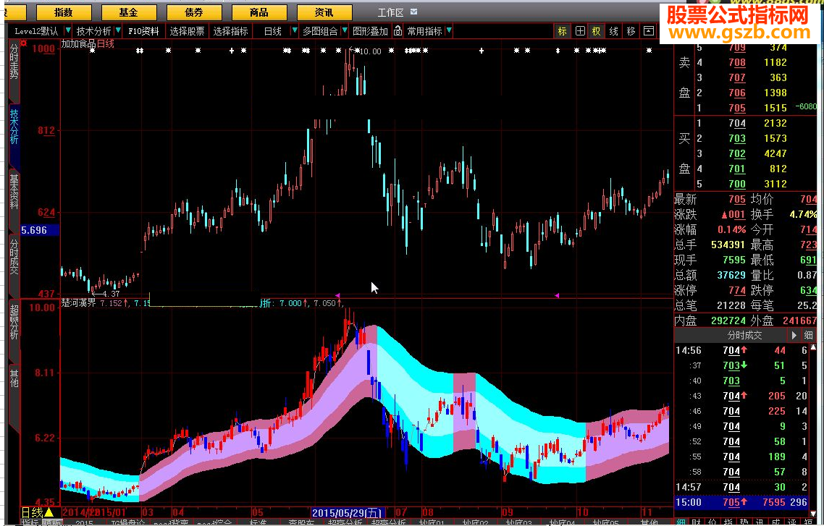
Task: Select the 线 line drawing tool
Action: (614, 31)
